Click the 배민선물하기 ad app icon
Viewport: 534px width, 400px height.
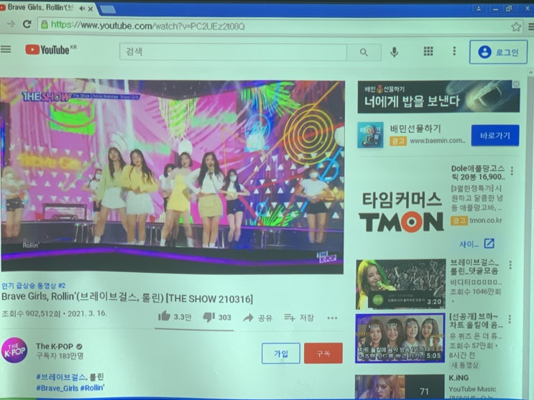point(371,135)
